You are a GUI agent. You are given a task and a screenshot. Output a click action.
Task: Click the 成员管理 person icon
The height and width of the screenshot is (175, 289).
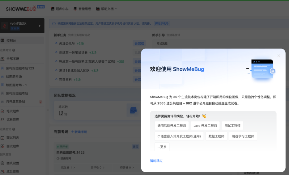[x=2, y=172]
